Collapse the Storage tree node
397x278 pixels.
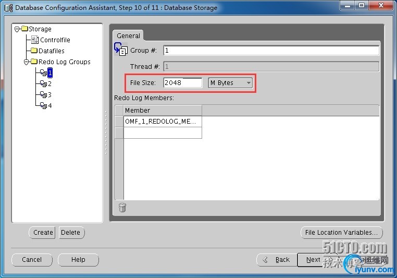[x=17, y=29]
